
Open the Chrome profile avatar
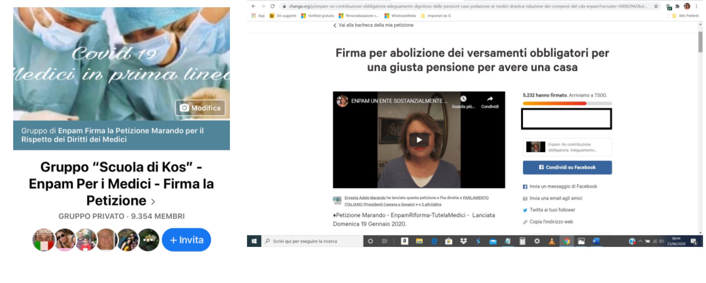coord(687,6)
